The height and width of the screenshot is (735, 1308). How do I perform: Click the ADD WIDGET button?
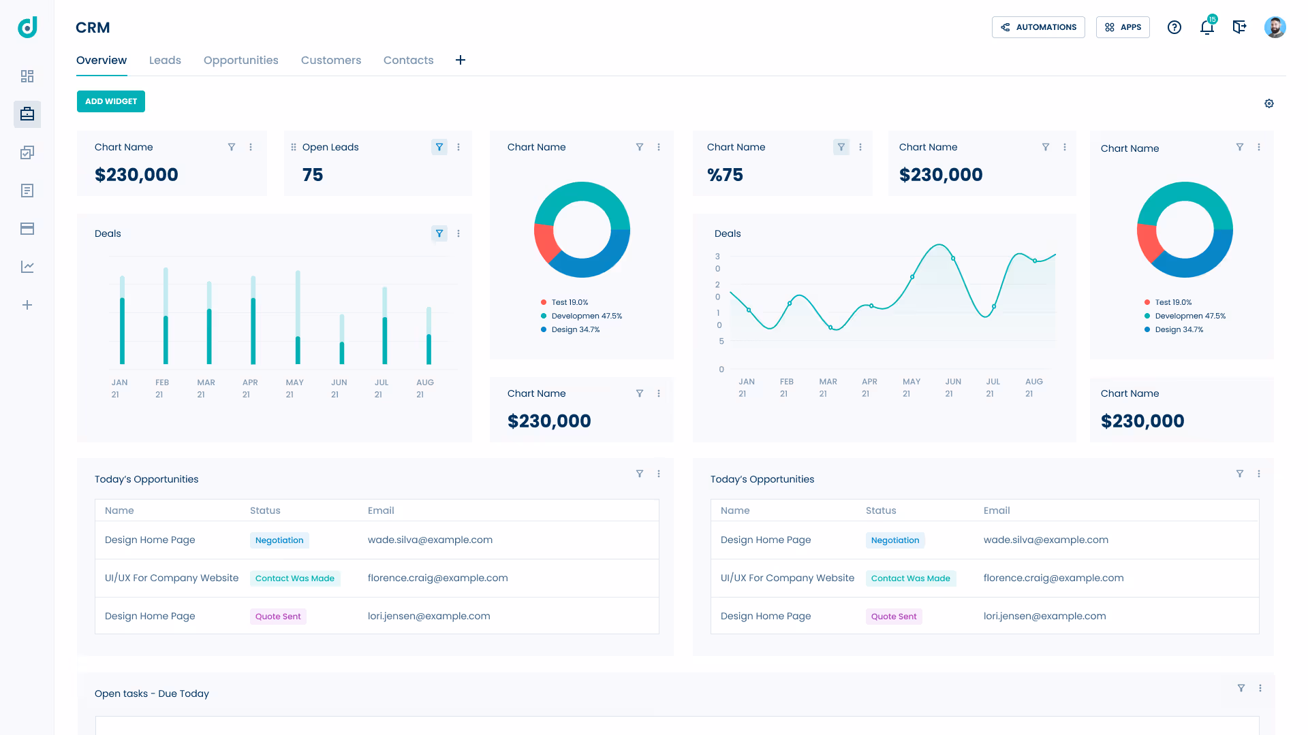point(111,101)
